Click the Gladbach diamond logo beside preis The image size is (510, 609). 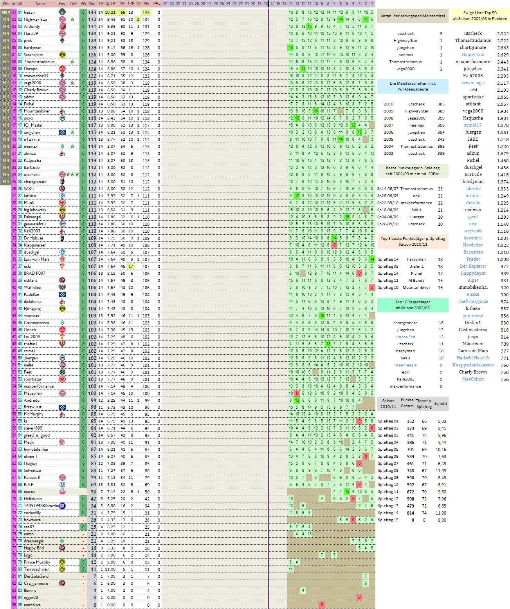(x=62, y=41)
